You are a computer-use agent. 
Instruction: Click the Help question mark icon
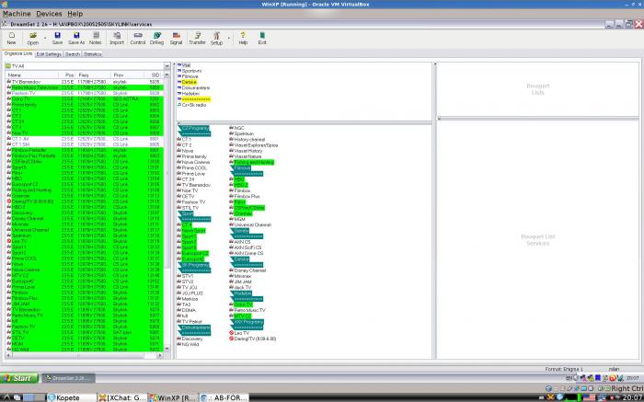[x=243, y=39]
